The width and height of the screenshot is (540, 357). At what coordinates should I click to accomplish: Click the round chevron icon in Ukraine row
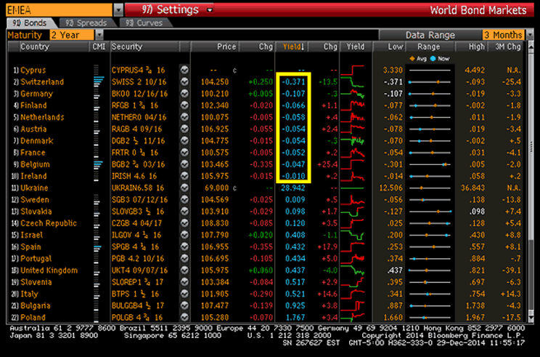pos(184,188)
